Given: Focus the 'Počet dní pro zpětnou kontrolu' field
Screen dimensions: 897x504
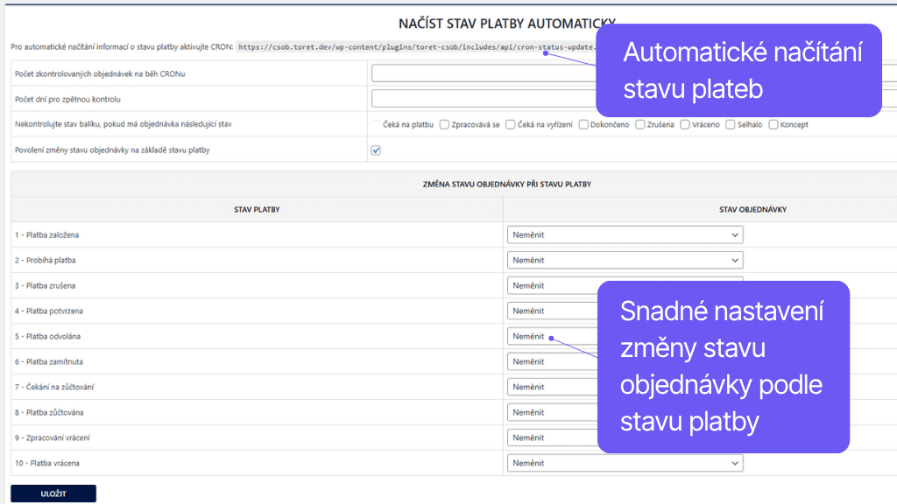Looking at the screenshot, I should (484, 98).
